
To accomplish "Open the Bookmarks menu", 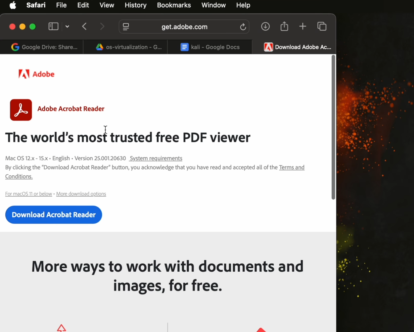I will [x=174, y=5].
